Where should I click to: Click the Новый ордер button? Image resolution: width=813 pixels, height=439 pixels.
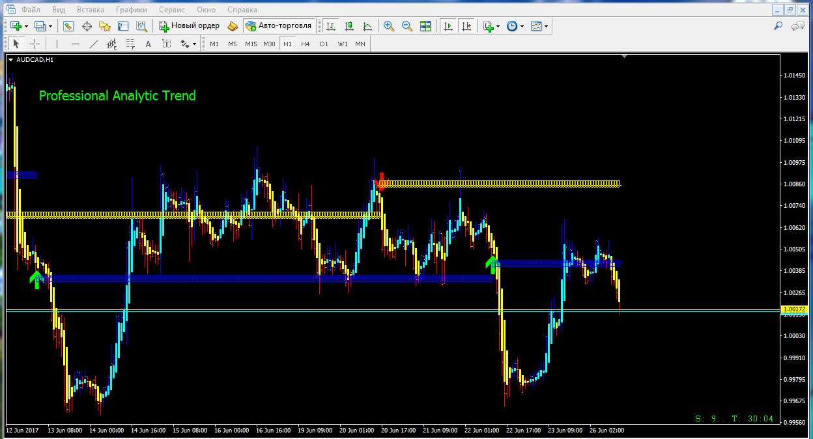(x=190, y=26)
